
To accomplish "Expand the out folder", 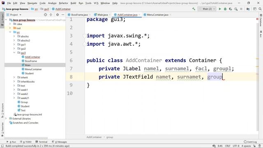I will point(10,28).
